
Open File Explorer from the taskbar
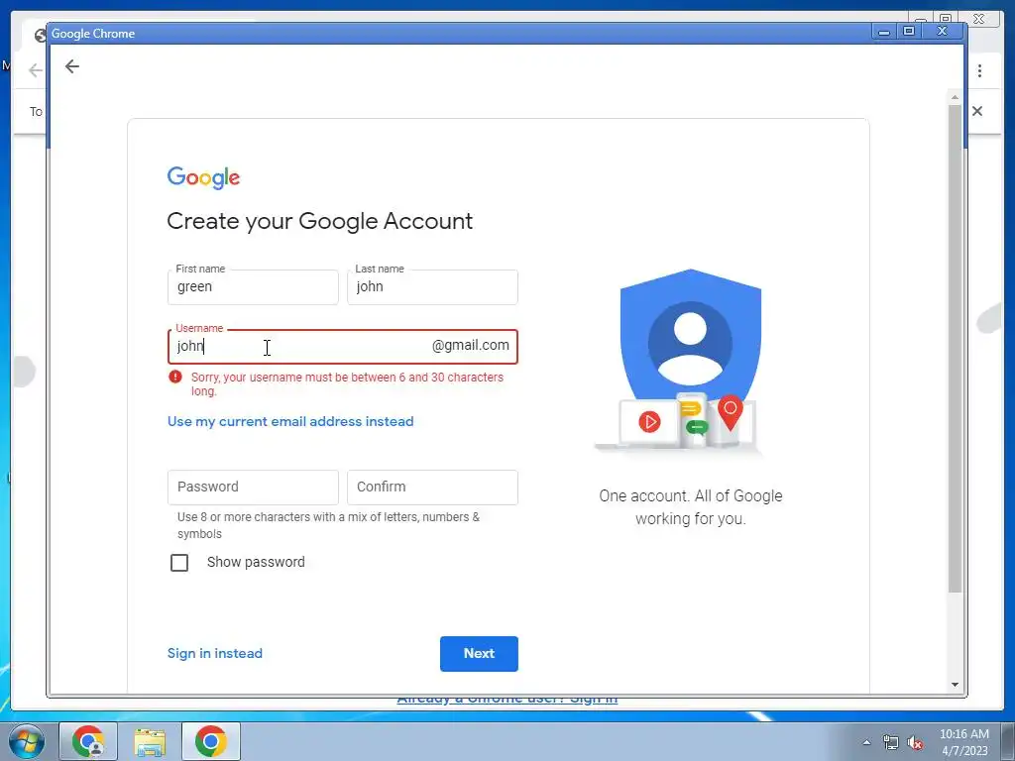pos(150,741)
